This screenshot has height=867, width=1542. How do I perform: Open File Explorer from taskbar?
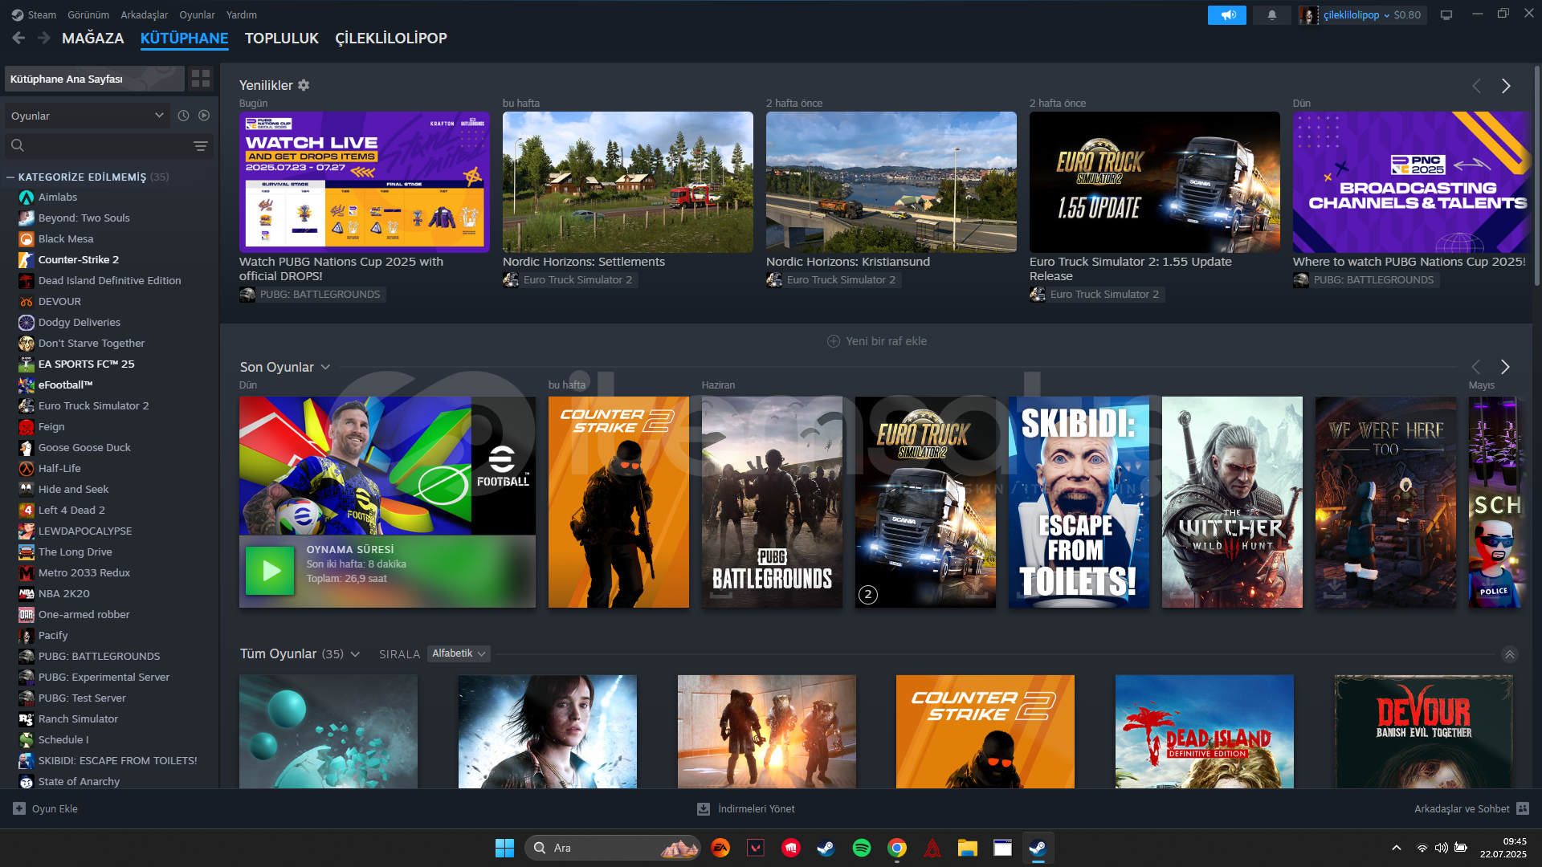pos(968,848)
